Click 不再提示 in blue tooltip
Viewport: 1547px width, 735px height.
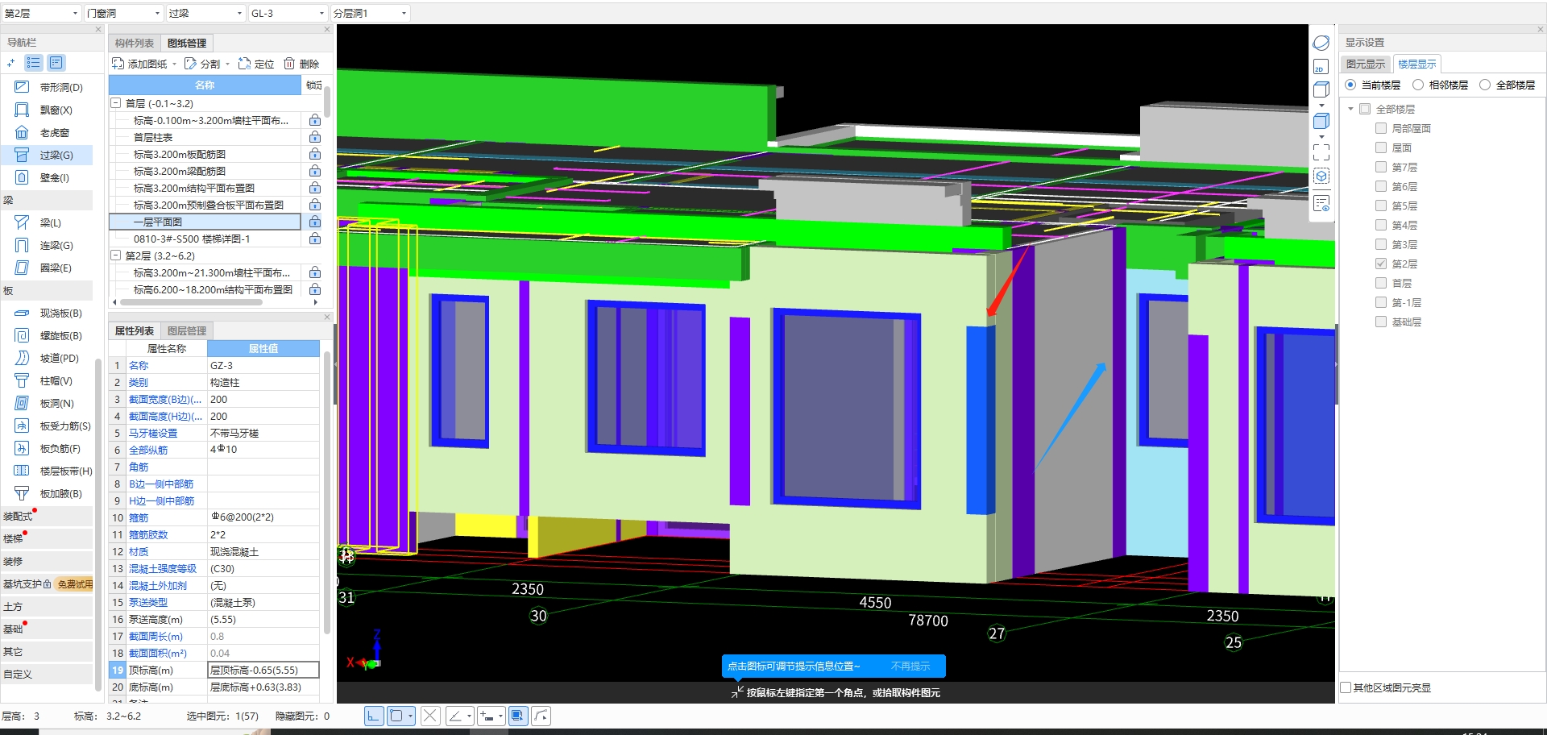coord(910,666)
